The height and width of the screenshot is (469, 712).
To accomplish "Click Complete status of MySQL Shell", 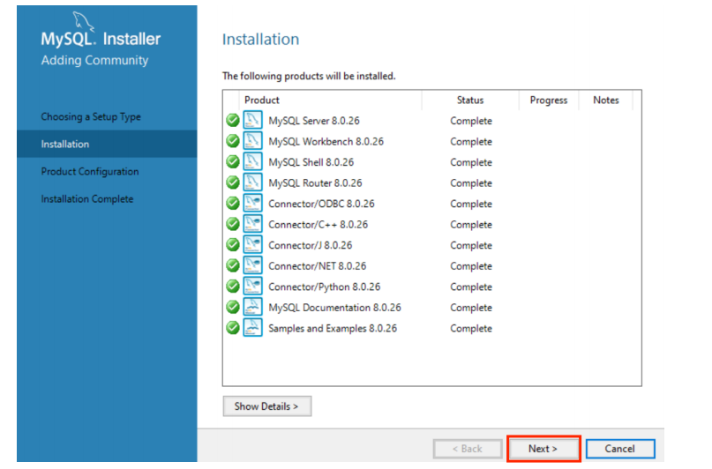I will [x=471, y=163].
